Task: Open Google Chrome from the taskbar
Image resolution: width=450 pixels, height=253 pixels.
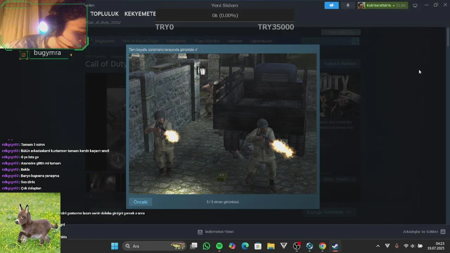Action: pos(322,246)
